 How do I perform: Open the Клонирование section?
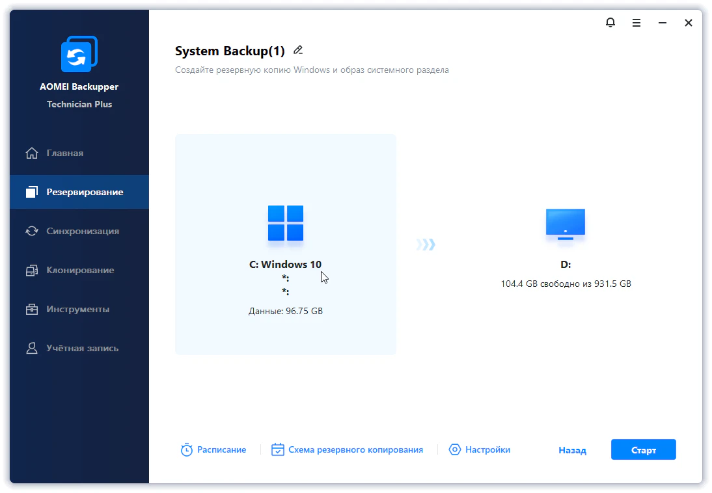point(79,271)
